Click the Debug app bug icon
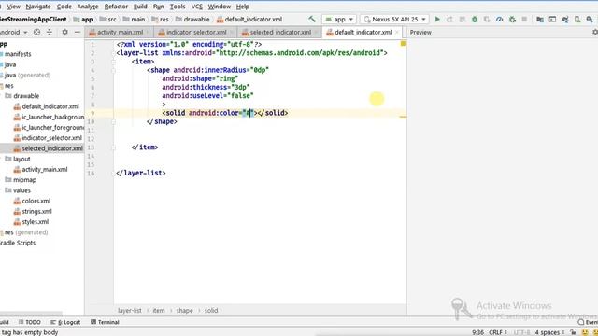Screen dimensions: 598x336 point(475,19)
